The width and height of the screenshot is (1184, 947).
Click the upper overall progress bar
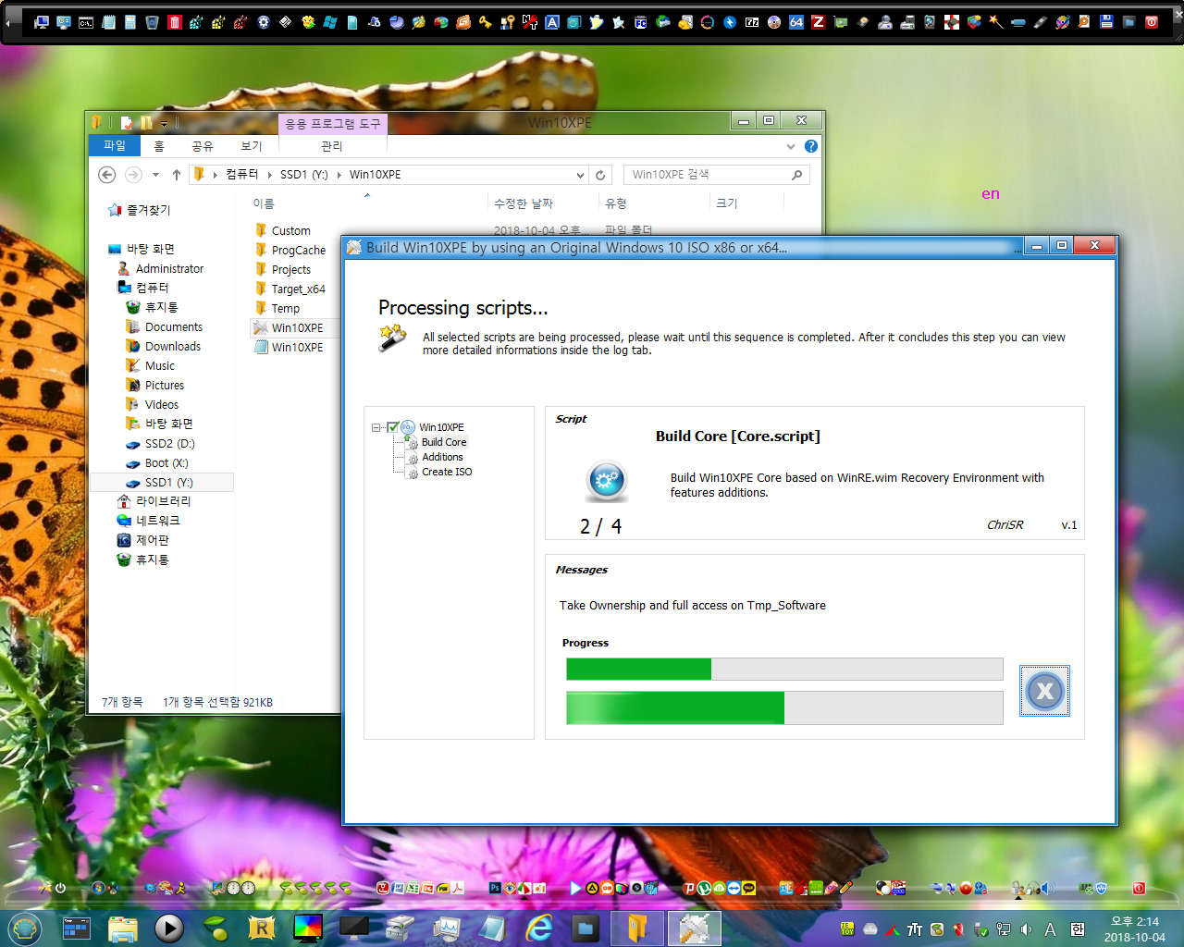tap(784, 669)
